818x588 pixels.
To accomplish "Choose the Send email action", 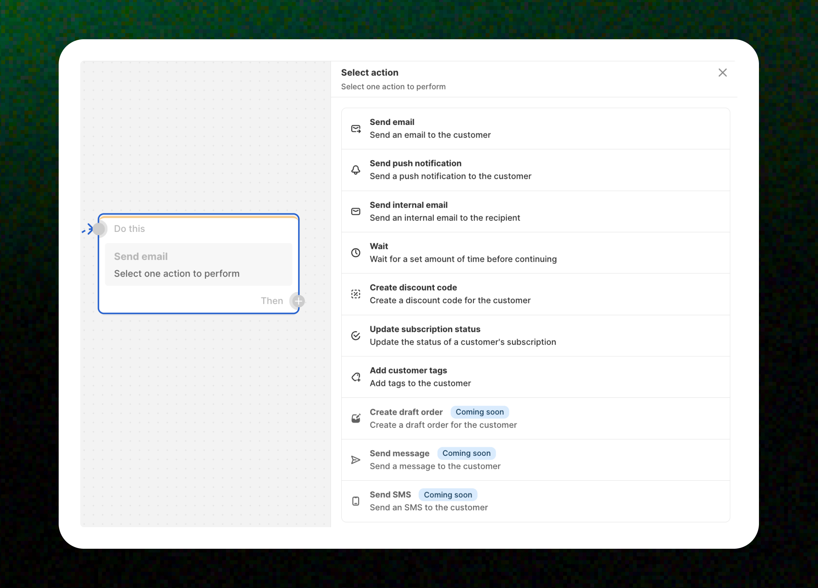I will coord(535,129).
